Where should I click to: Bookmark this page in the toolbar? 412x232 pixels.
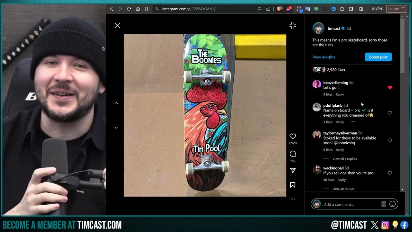(x=146, y=9)
